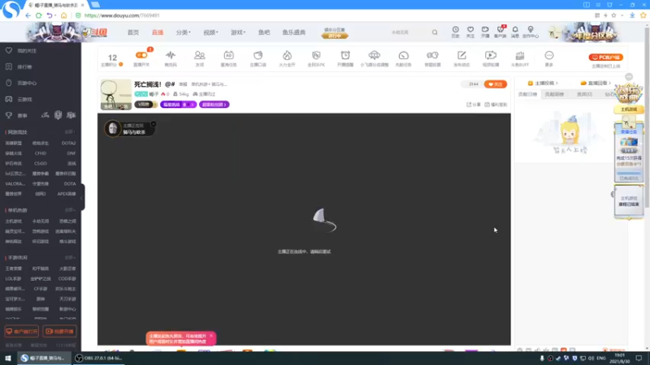The image size is (650, 365).
Task: Click the 分享 share link
Action: 474,105
